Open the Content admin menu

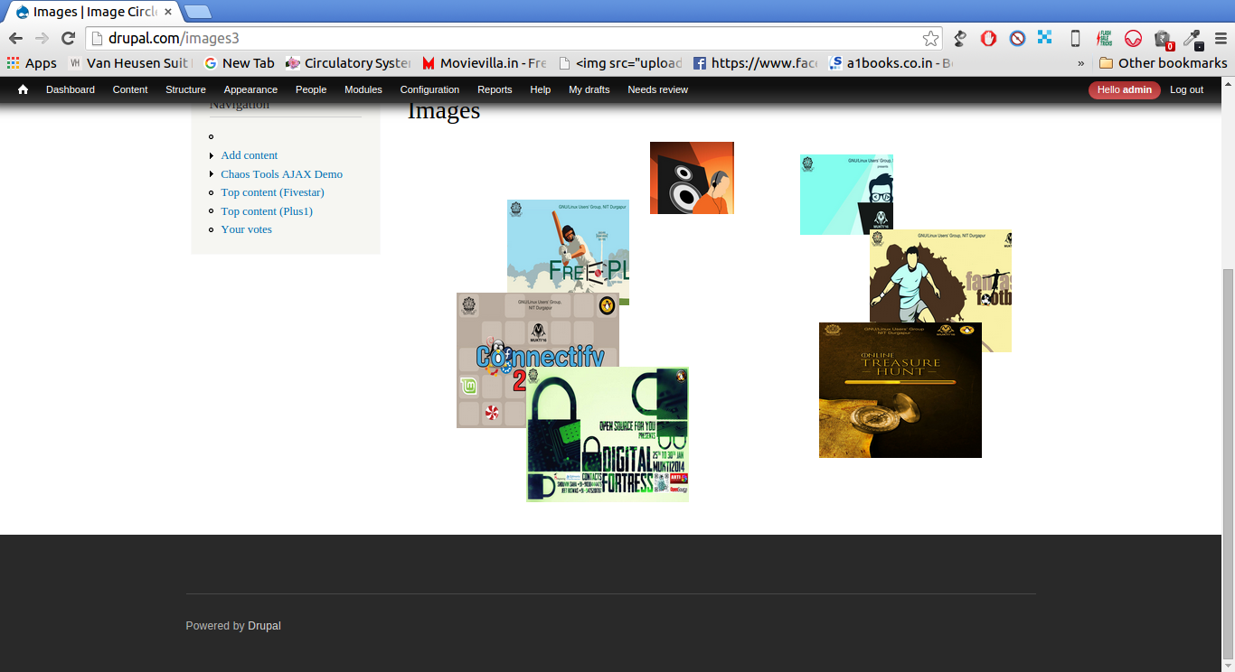[130, 89]
